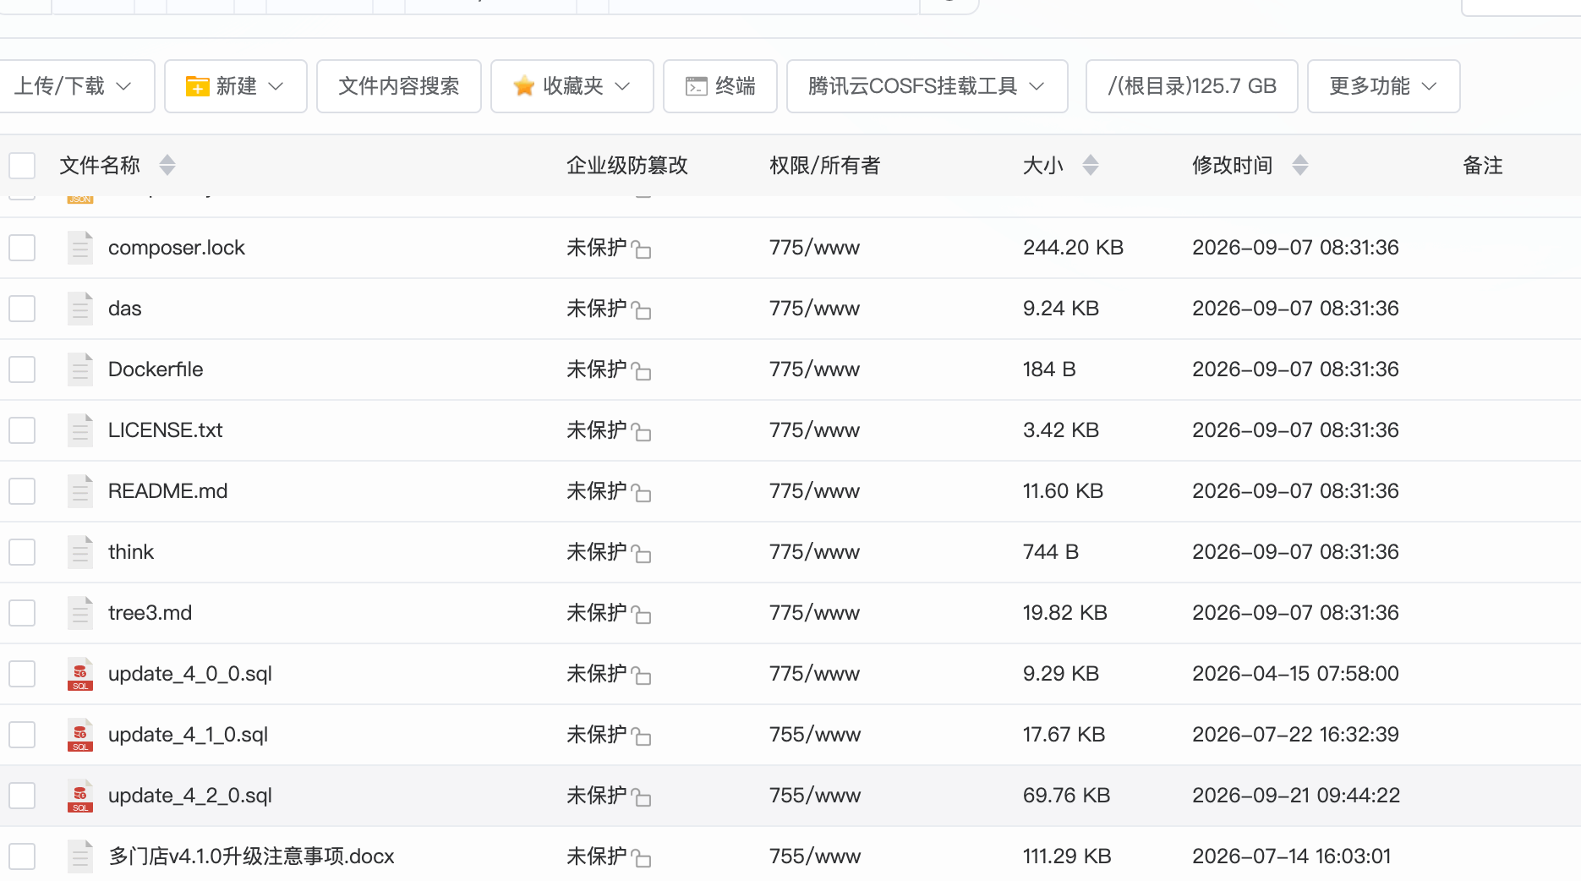Click the 文件内容搜索 button
The image size is (1581, 881).
(x=399, y=86)
